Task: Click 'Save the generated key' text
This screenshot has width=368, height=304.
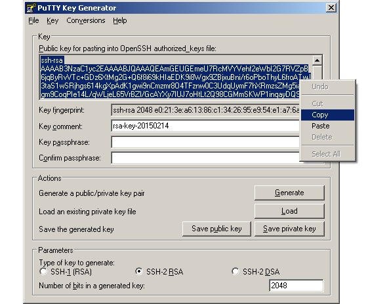Action: pos(76,229)
